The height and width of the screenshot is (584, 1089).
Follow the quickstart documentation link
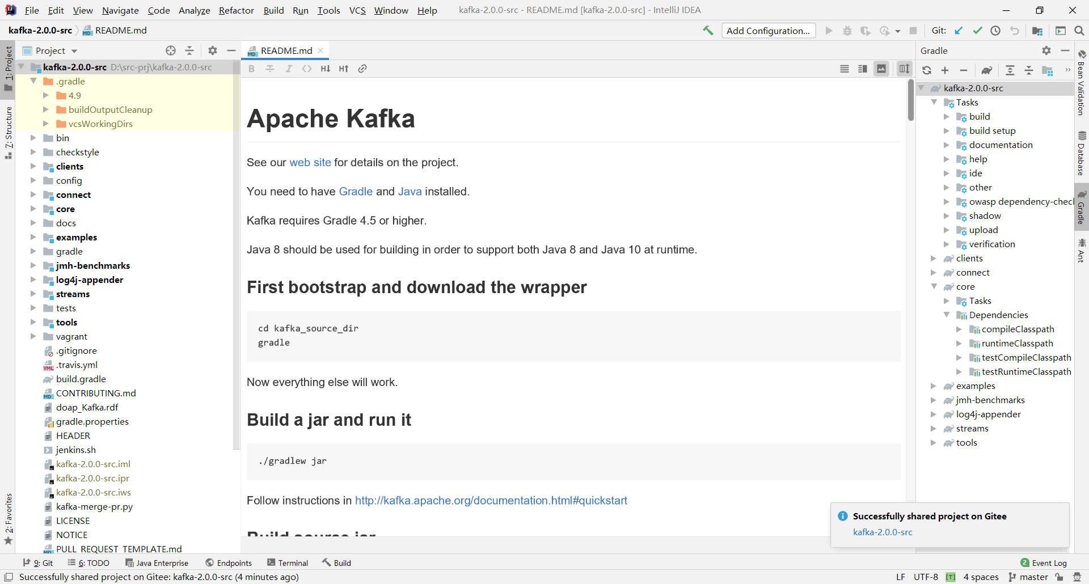tap(491, 501)
